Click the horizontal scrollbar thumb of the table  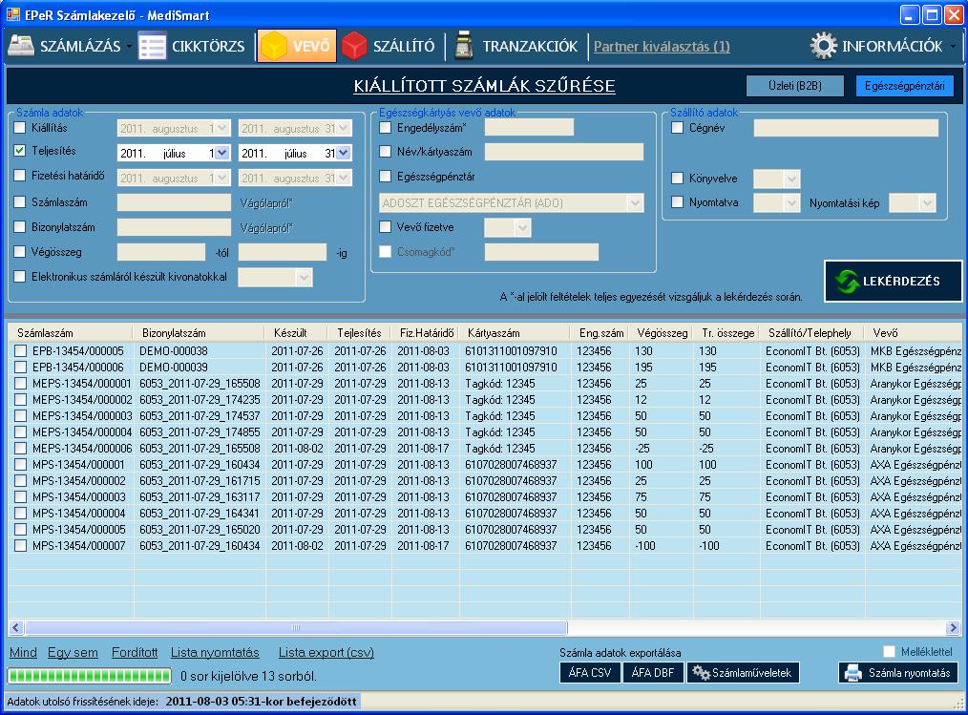pos(296,628)
